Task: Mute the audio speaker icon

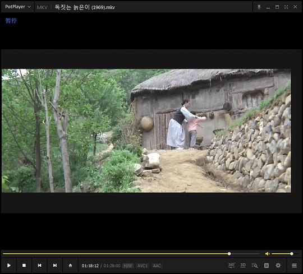Action: coord(267,253)
